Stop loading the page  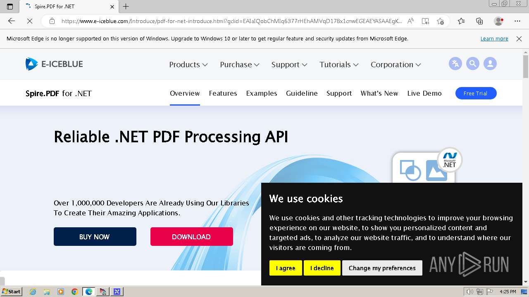point(30,21)
